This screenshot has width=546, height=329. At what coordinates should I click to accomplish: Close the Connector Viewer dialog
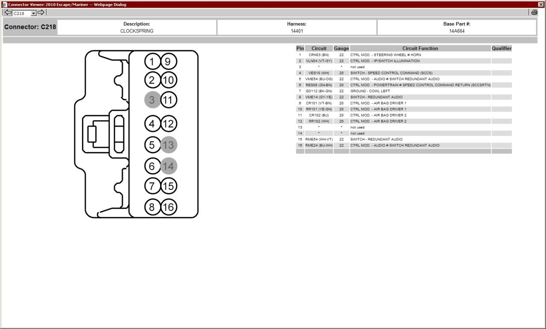[x=541, y=4]
